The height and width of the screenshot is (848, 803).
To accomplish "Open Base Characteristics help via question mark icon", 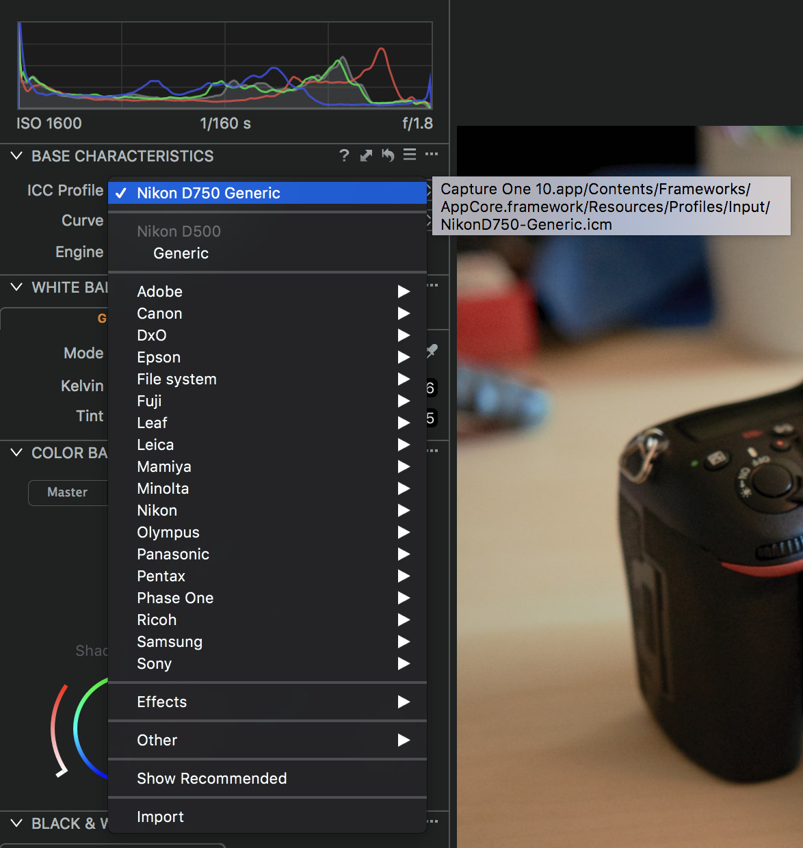I will pos(344,155).
